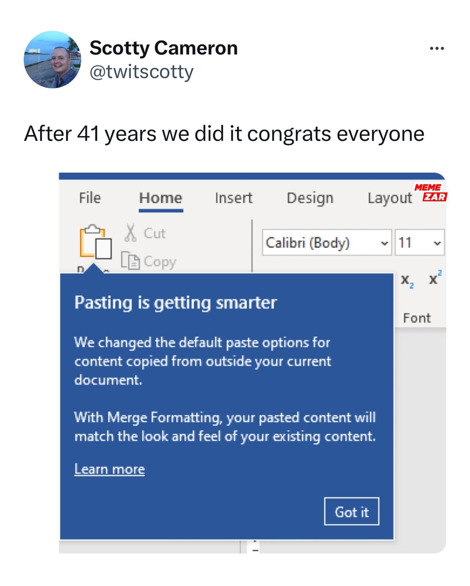
Task: Expand the font size 11 dropdown arrow
Action: click(x=437, y=243)
